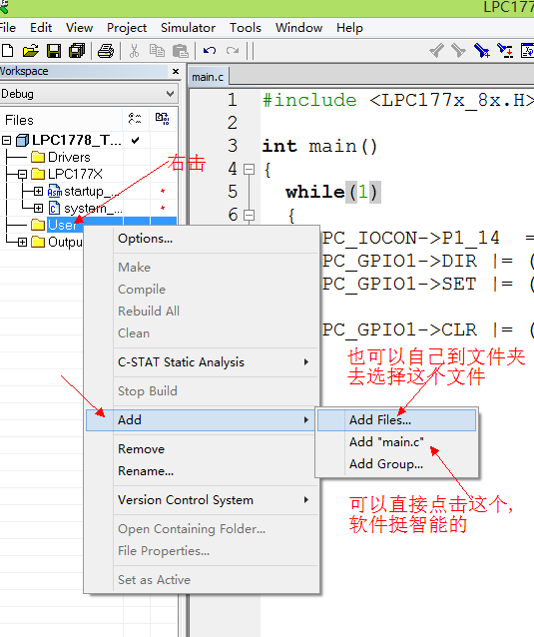
Task: Expand the system_ file node
Action: [x=38, y=209]
